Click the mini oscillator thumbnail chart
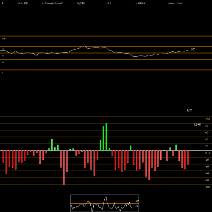Screen dimensions: 212x212 [105, 203]
